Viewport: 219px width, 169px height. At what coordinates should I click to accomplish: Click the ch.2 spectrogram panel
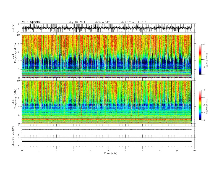coord(106,102)
